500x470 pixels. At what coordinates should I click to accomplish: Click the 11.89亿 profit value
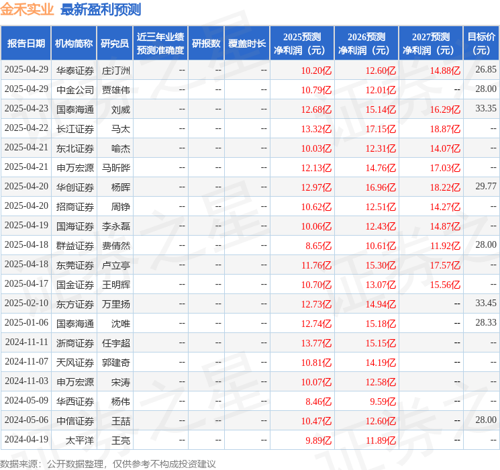click(x=381, y=440)
